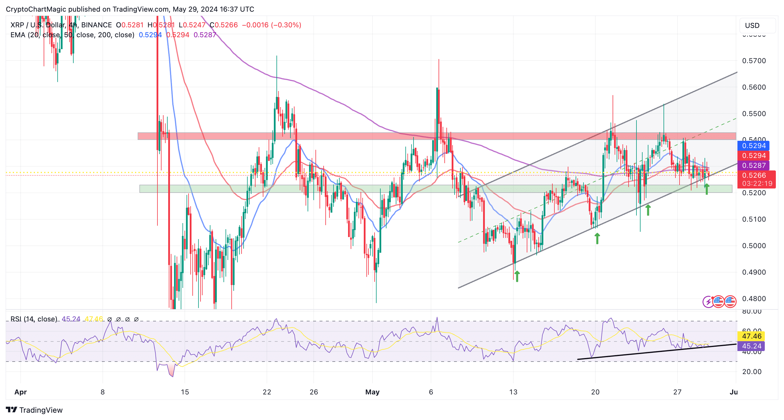Image resolution: width=784 pixels, height=420 pixels.
Task: Click the −0.0016 (−0.30%) change value
Action: pyautogui.click(x=272, y=25)
